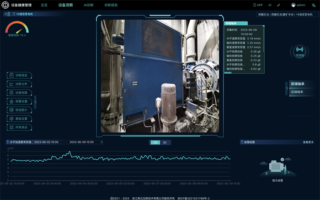The width and height of the screenshot is (320, 200).
Task: Open 基础设置 basic settings
Action: click(x=19, y=119)
